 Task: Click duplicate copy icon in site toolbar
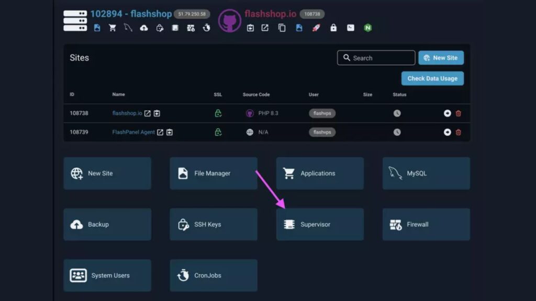click(x=282, y=28)
